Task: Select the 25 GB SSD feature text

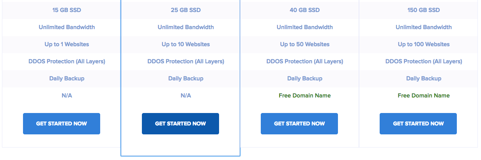Action: [x=186, y=10]
